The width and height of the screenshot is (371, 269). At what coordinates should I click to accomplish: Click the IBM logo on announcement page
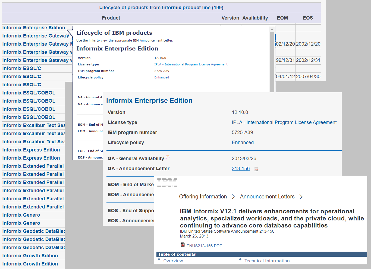click(167, 183)
